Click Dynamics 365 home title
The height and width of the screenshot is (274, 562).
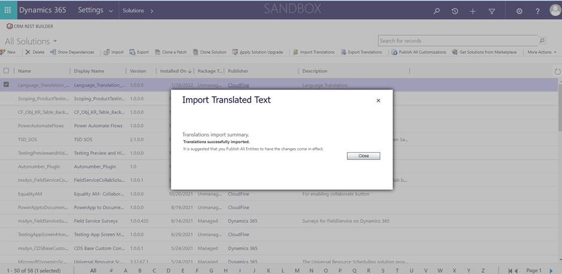(42, 10)
